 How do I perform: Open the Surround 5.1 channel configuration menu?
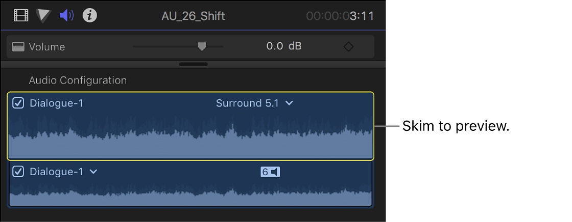pyautogui.click(x=254, y=103)
